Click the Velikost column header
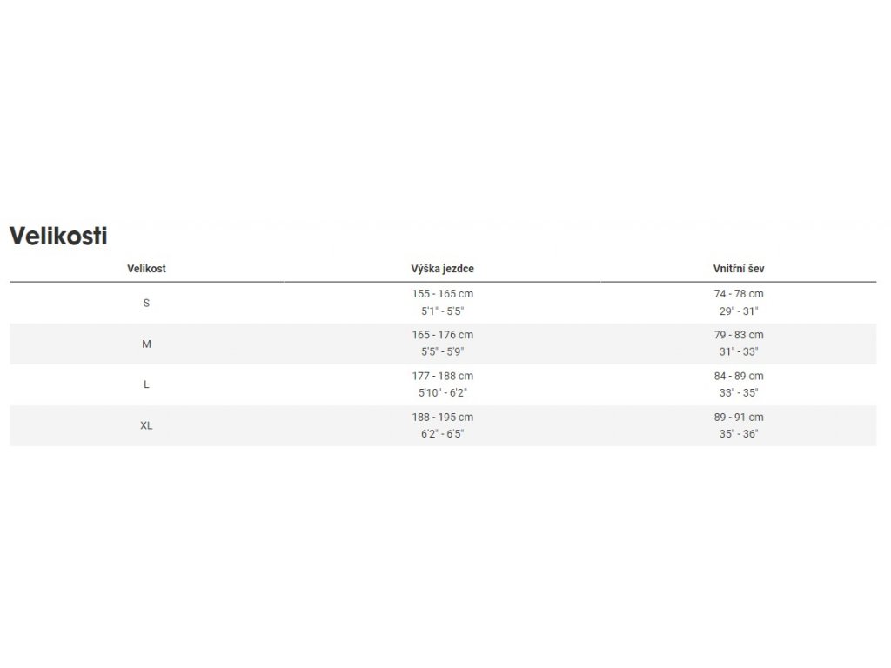Viewport: 891px width, 668px height. click(x=146, y=269)
